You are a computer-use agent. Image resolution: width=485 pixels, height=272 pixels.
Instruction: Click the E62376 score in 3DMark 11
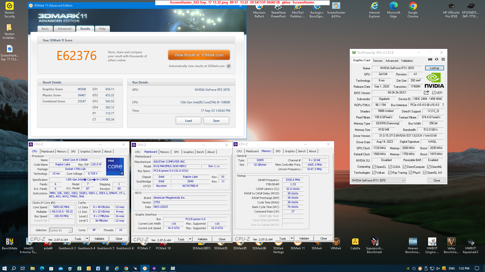coord(77,56)
